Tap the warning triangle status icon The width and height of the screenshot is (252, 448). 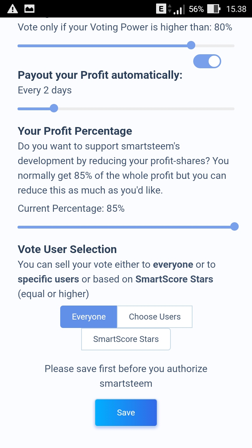[12, 9]
